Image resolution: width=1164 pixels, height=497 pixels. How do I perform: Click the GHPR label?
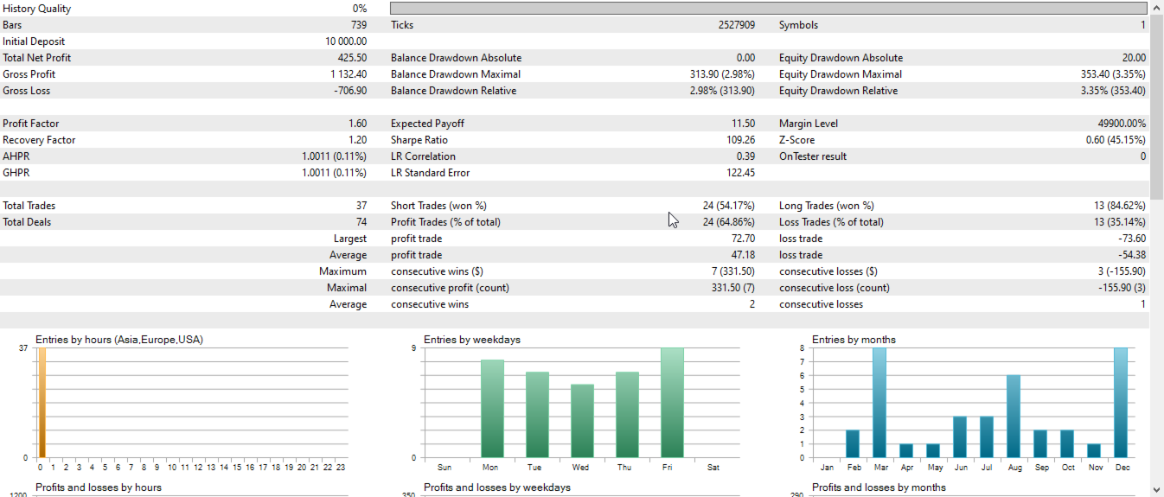click(x=16, y=173)
